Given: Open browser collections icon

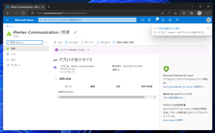Looking at the screenshot, I should (x=192, y=13).
